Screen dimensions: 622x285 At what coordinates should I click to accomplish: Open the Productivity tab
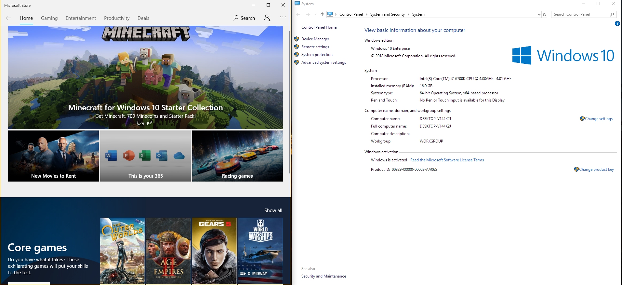click(117, 18)
